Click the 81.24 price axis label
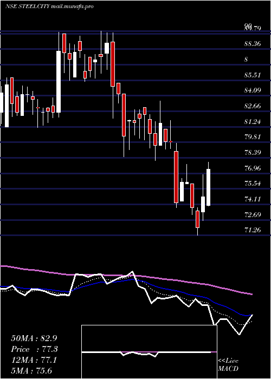271x379 pixels. [x=253, y=122]
